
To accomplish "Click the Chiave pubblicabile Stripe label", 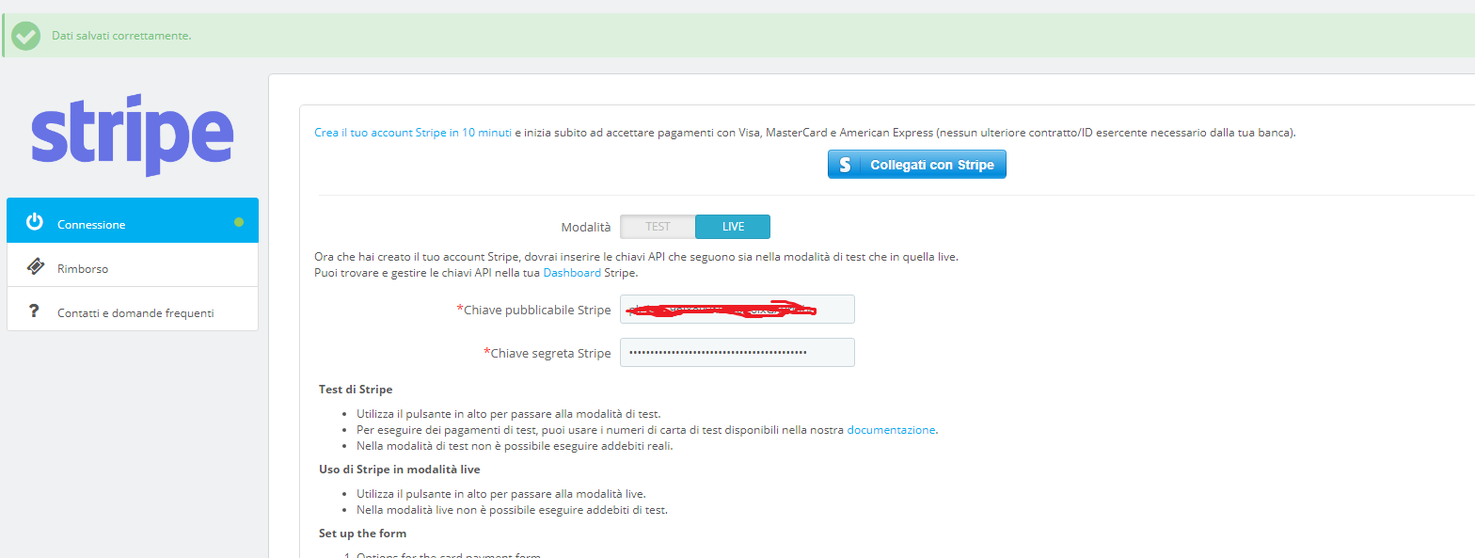I will tap(533, 310).
